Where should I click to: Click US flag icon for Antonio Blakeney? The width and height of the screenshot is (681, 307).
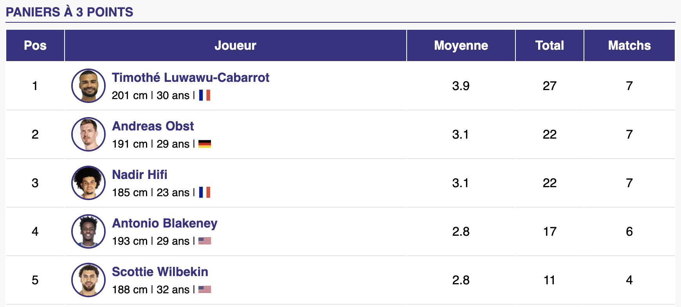(204, 241)
